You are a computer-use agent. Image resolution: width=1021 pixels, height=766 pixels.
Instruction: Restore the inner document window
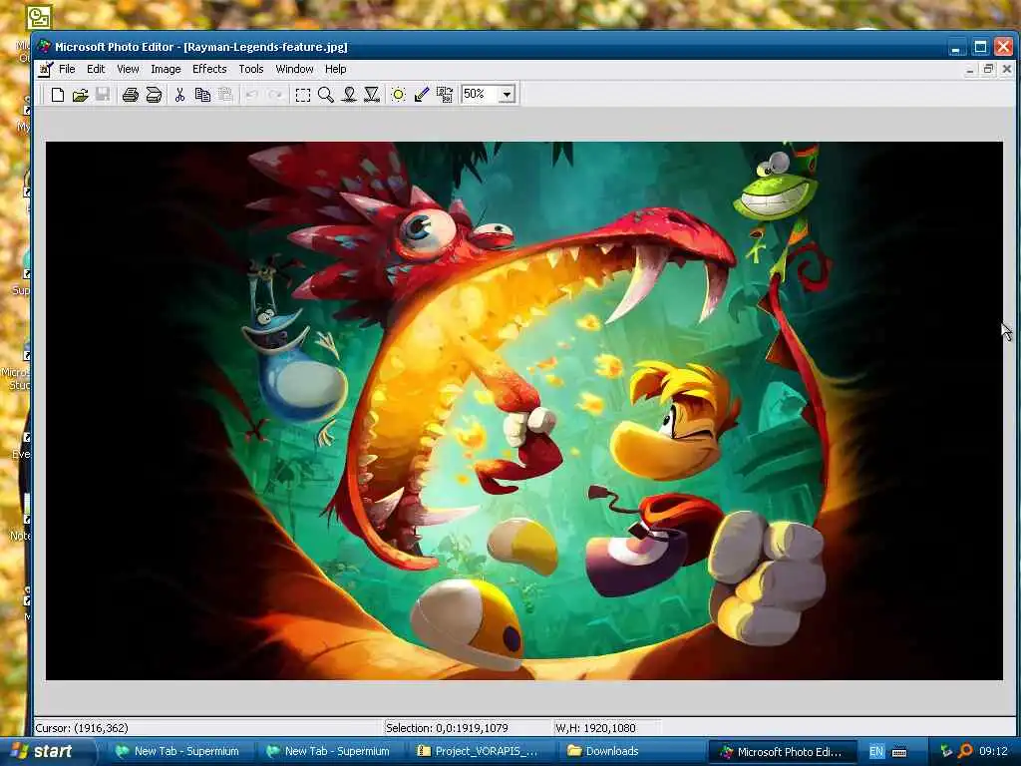pyautogui.click(x=988, y=69)
